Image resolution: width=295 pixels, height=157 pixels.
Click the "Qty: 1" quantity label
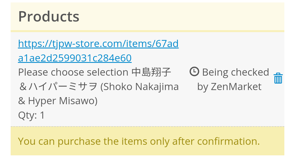(31, 115)
